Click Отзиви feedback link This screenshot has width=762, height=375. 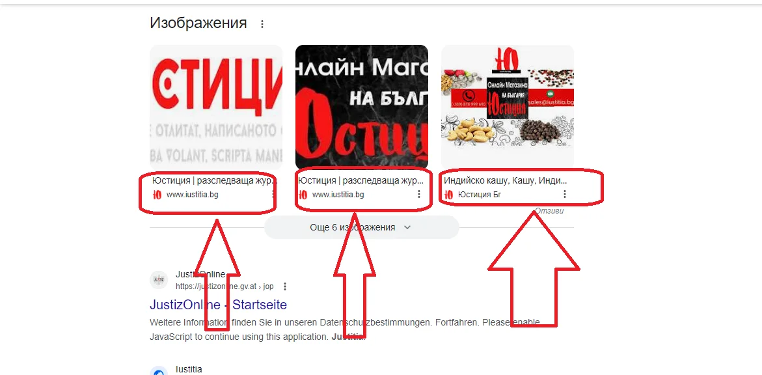tap(549, 211)
